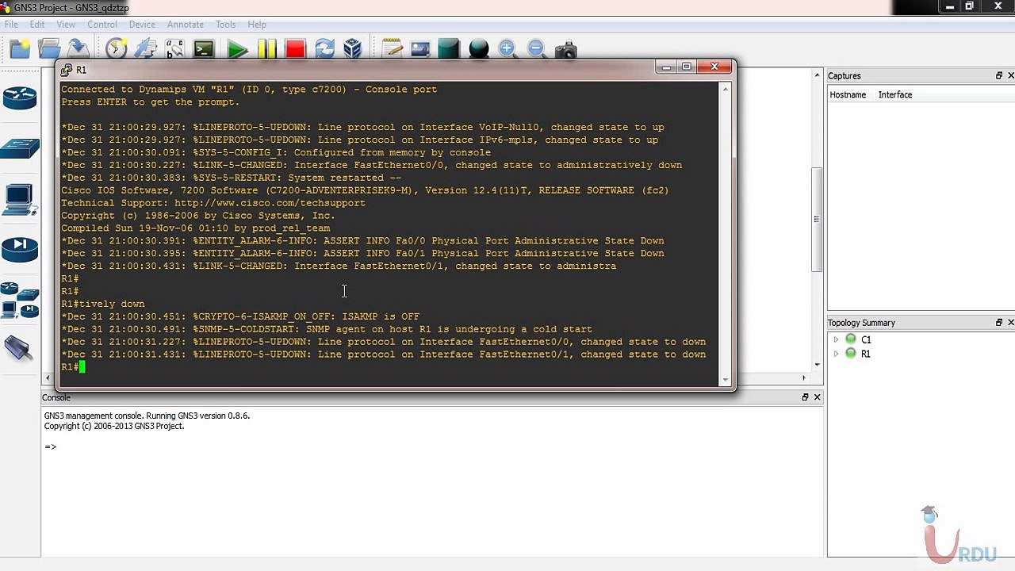Browse switches in the device sidebar
This screenshot has height=571, width=1015.
[20, 148]
